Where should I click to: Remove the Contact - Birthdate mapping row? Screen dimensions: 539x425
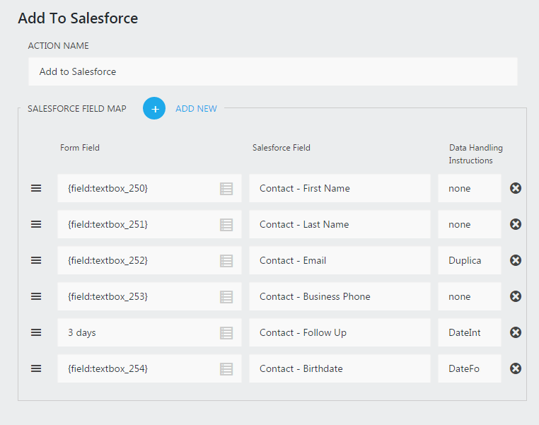[516, 368]
